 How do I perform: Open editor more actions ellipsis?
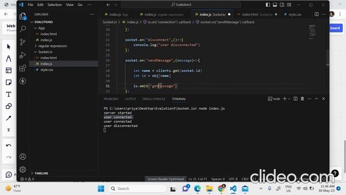click(x=323, y=14)
